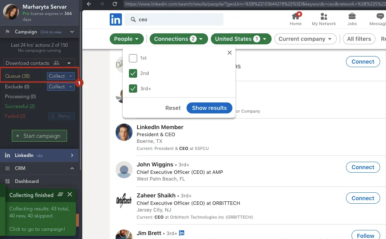Screen dimensions: 386x239
Task: Click the Download contacts people icon
Action: pos(56,63)
